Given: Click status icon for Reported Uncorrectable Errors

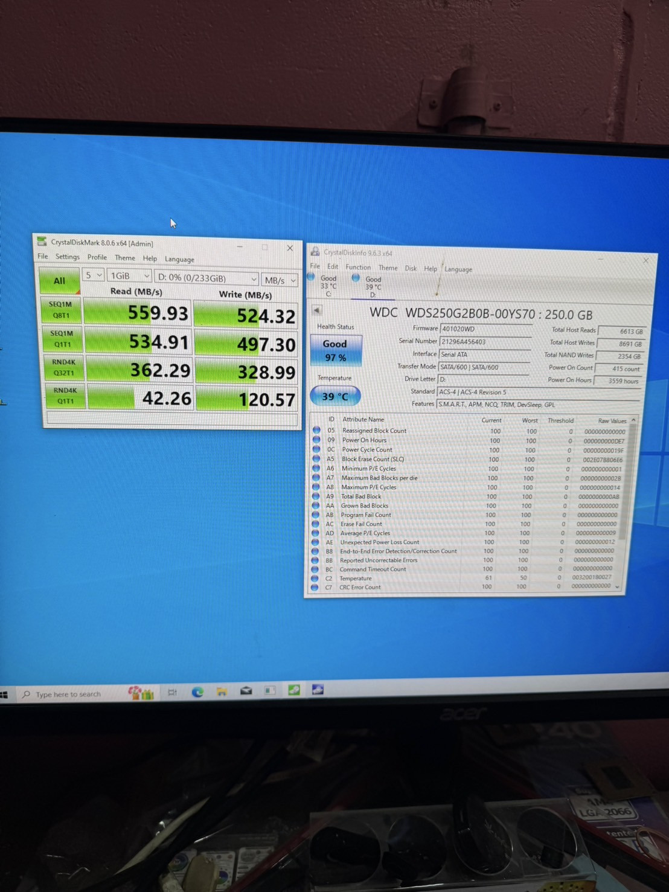Looking at the screenshot, I should coord(315,560).
